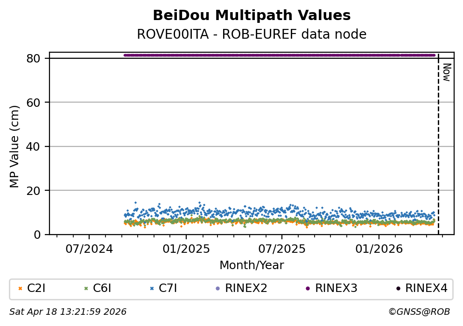The width and height of the screenshot is (463, 326).
Task: Click the orange C2I legend marker
Action: (x=20, y=289)
